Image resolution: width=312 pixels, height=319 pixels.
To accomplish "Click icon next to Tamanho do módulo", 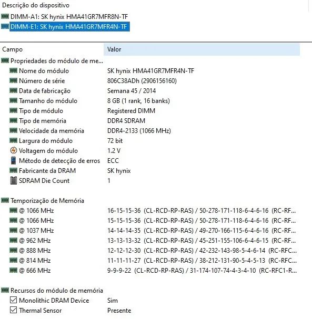I will [x=14, y=100].
